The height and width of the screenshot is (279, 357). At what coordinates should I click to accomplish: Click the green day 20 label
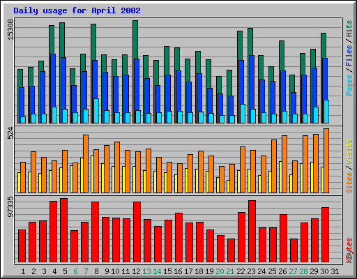220,271
